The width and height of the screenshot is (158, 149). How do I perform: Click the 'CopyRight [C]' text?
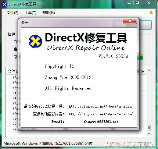pos(61,66)
